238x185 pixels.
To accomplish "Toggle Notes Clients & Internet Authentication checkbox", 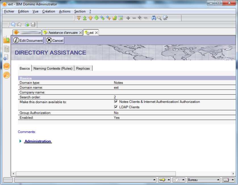I will coord(116,101).
